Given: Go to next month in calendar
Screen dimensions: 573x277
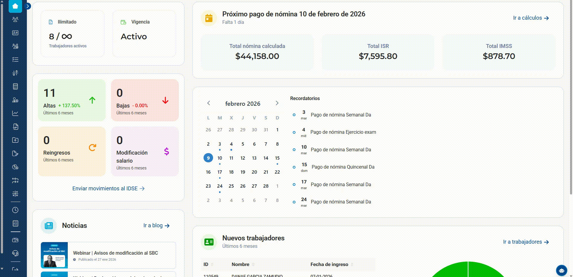Looking at the screenshot, I should click(x=277, y=103).
